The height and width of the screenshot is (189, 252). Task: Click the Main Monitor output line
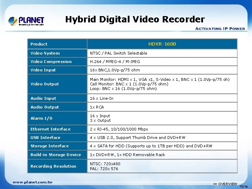(160, 79)
